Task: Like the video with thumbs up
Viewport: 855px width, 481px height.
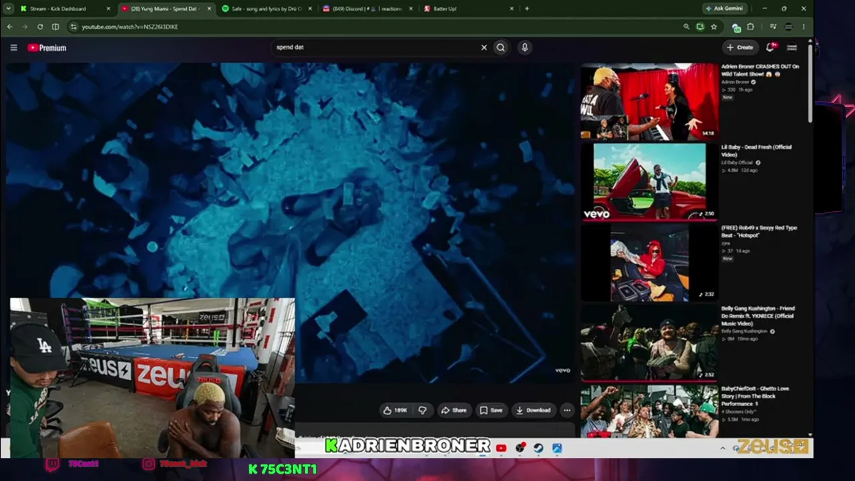Action: (x=395, y=410)
